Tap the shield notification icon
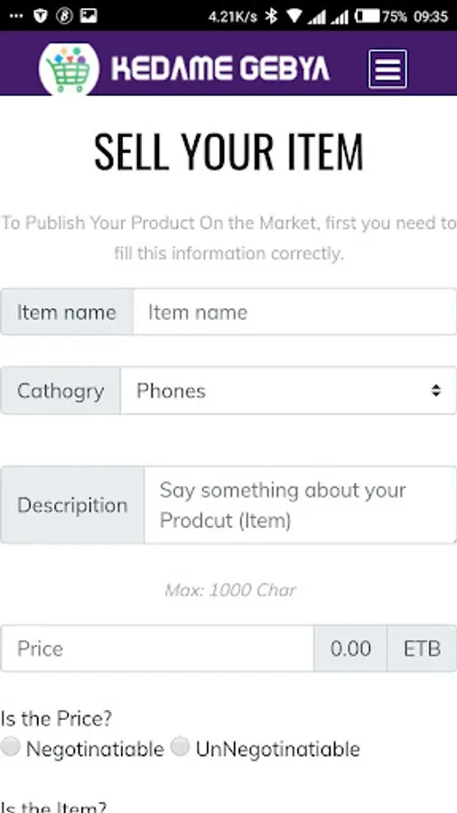Image resolution: width=457 pixels, height=813 pixels. point(41,16)
